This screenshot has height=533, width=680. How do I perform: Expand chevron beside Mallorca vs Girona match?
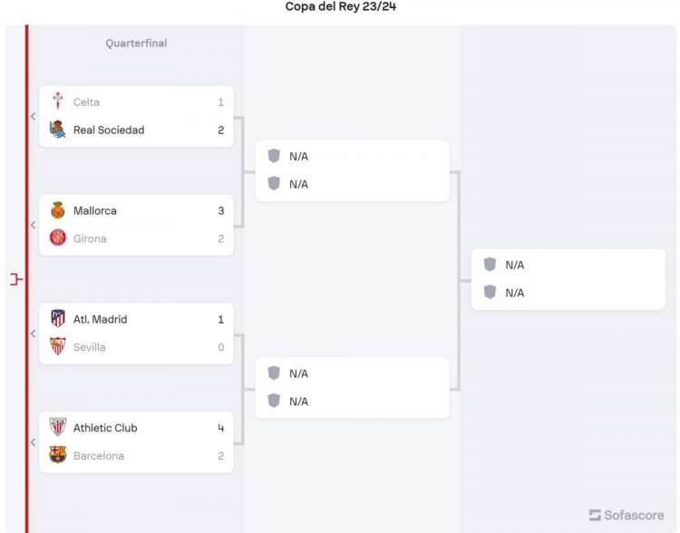pos(33,225)
